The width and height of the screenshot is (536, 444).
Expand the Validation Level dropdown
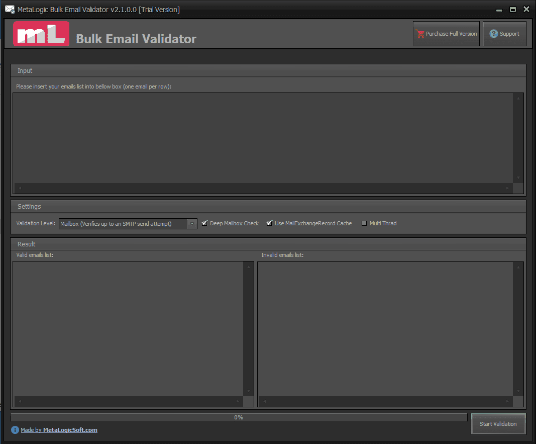click(x=192, y=224)
